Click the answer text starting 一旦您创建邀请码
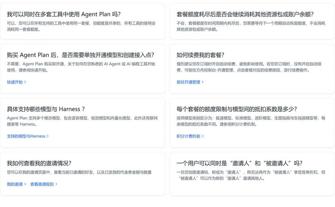 coord(251,175)
